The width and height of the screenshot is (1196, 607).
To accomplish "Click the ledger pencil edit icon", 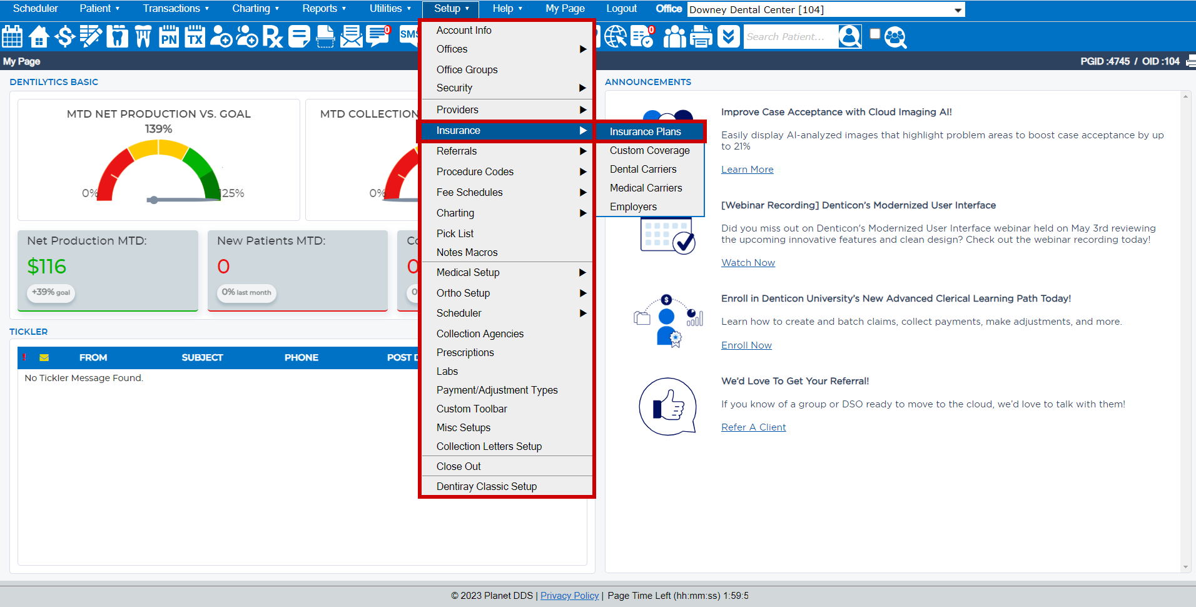I will pos(91,37).
